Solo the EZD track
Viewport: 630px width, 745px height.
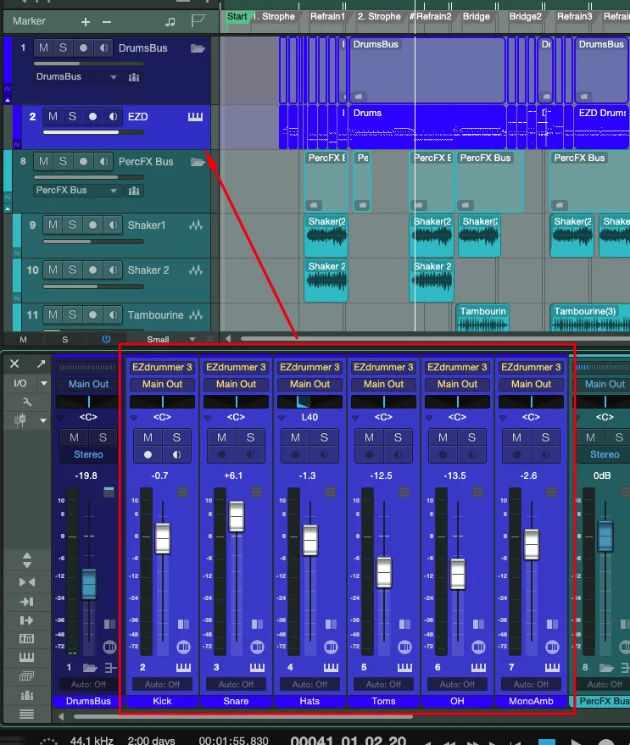click(x=72, y=116)
